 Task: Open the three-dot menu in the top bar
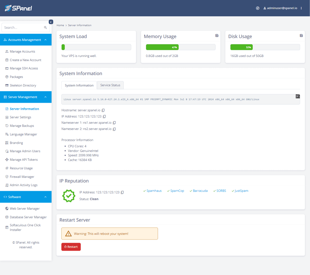tap(301, 8)
